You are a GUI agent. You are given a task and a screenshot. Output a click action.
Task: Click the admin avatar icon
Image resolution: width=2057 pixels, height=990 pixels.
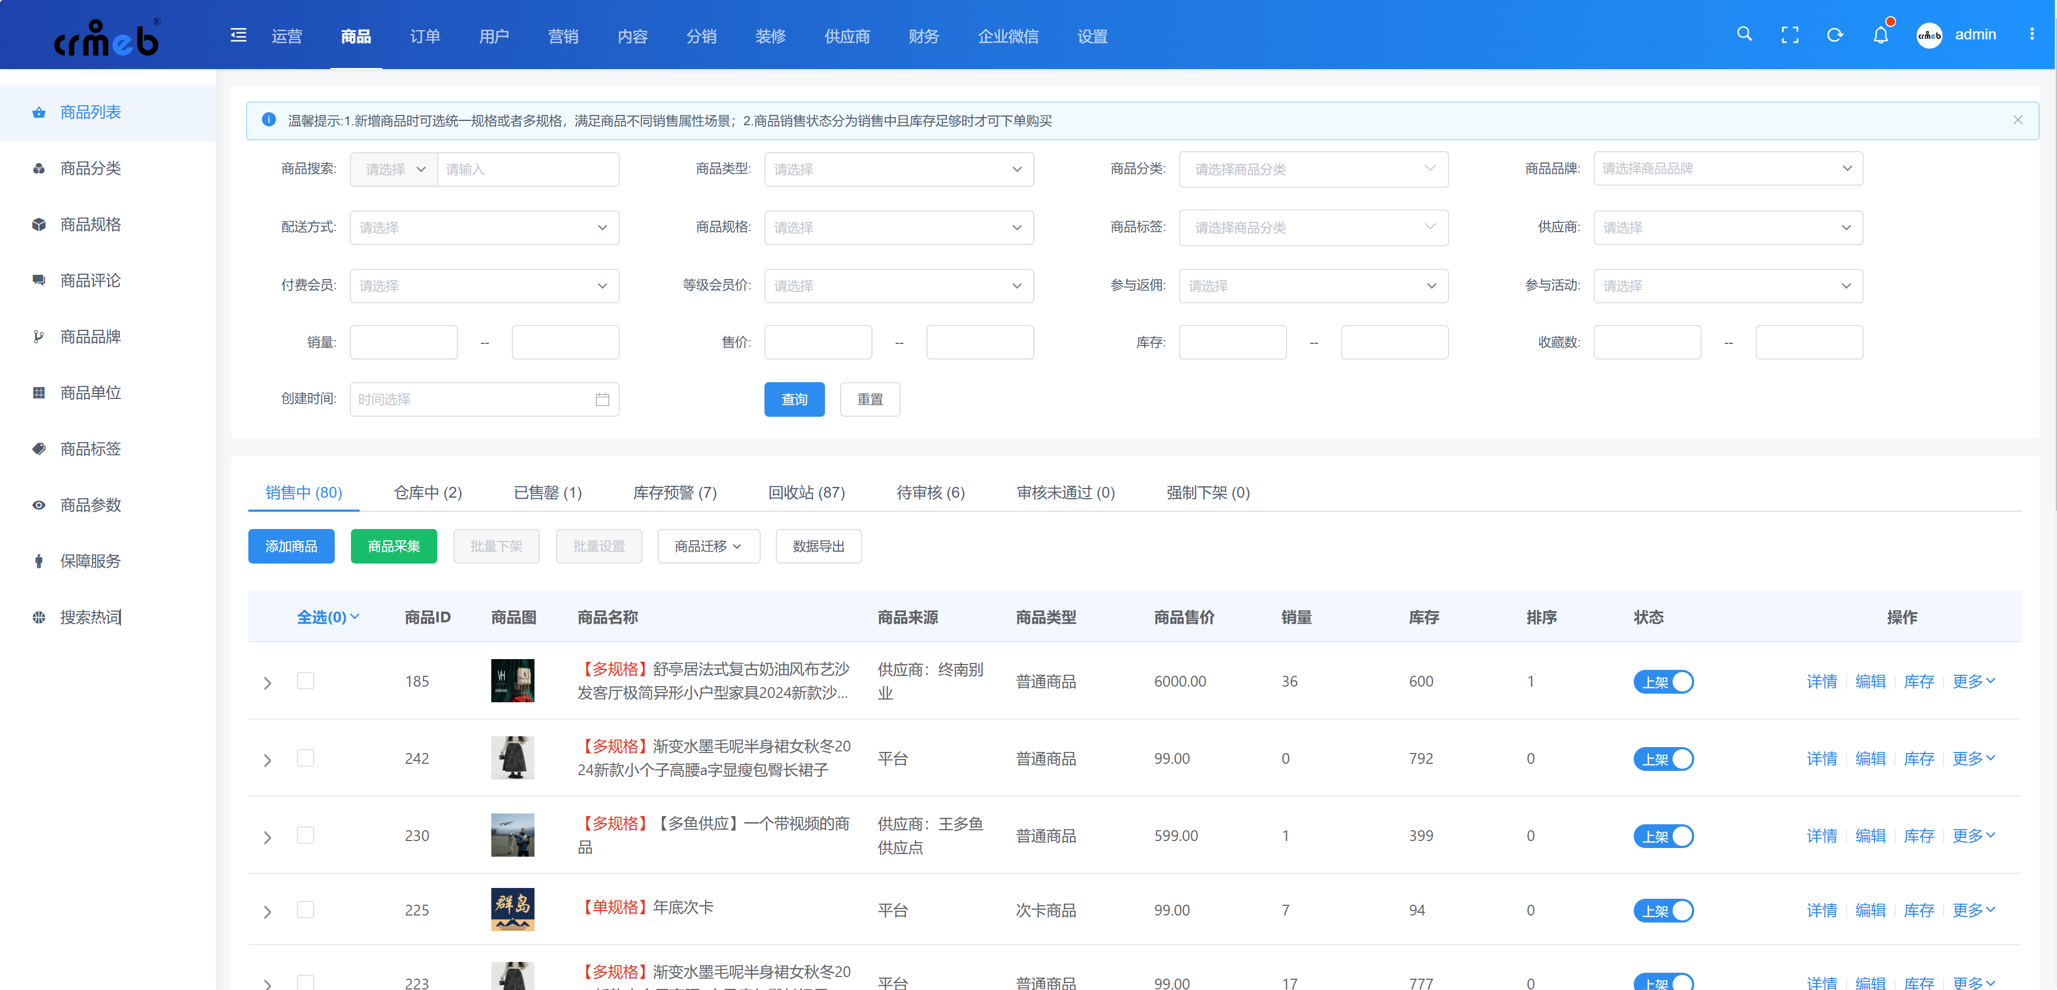pos(1929,35)
